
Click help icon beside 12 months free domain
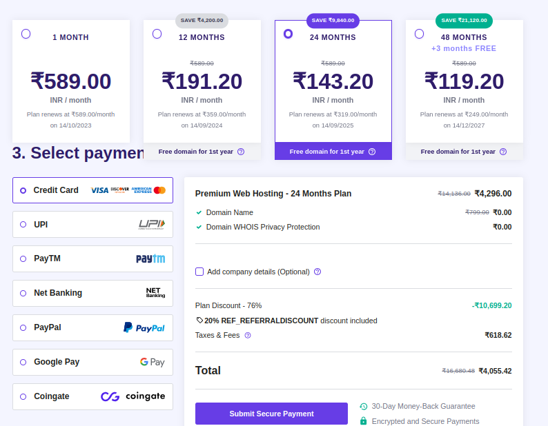(x=241, y=152)
